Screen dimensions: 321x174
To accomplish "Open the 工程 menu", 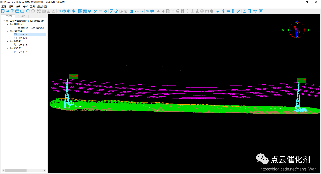I will pyautogui.click(x=4, y=6).
